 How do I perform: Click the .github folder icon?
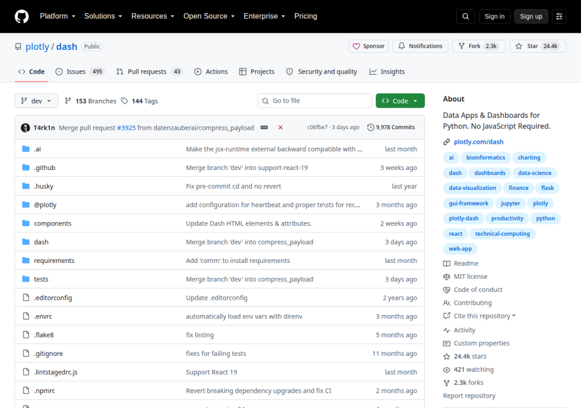[x=26, y=167]
